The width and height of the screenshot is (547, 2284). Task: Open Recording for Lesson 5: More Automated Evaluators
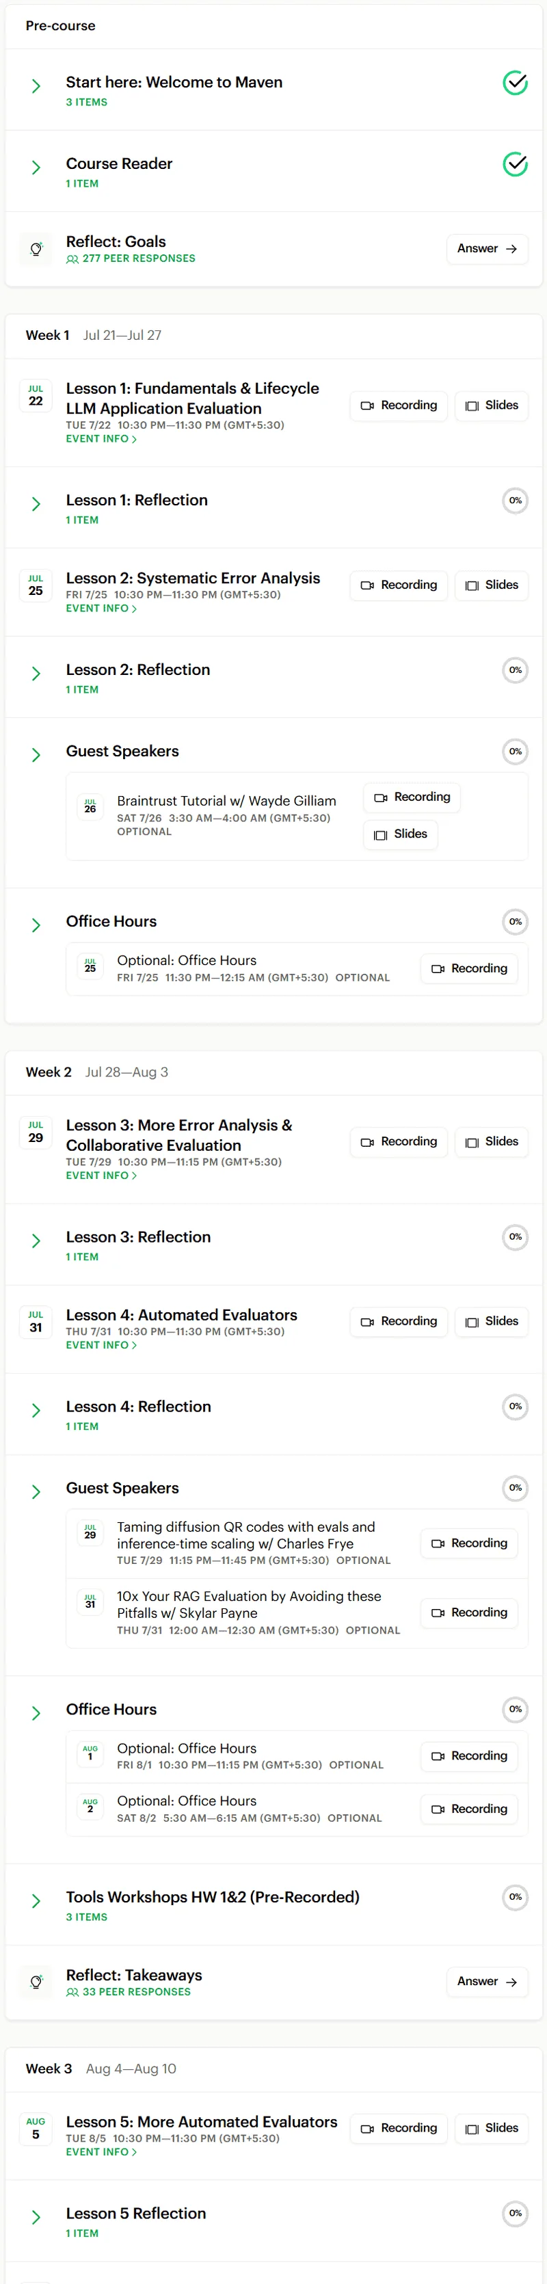399,2128
